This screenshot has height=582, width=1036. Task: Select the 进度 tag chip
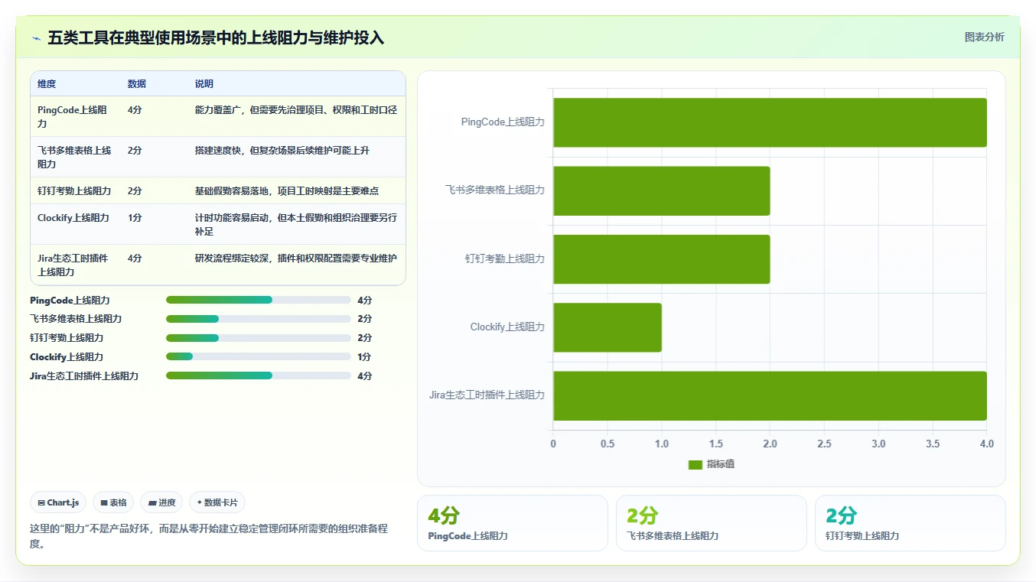[x=161, y=502]
